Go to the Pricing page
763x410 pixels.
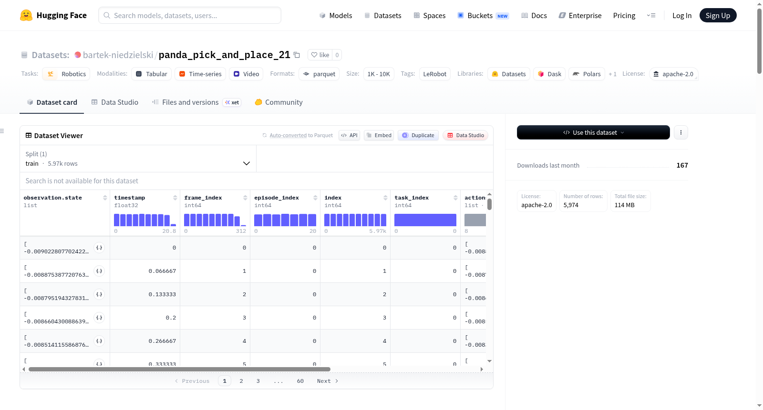[x=624, y=16]
